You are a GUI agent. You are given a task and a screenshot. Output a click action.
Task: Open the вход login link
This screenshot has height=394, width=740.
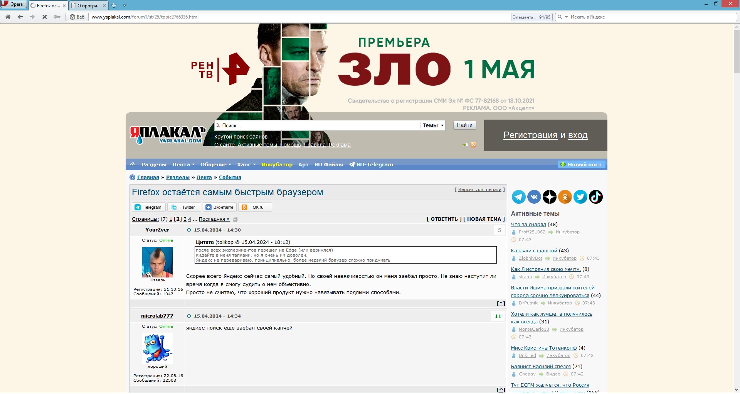pos(578,135)
